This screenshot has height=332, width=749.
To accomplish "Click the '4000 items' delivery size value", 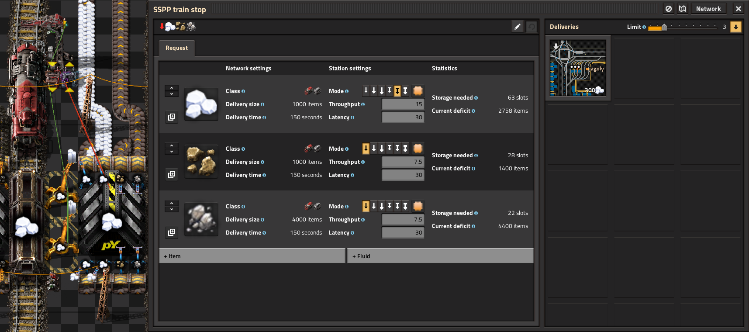I will [x=307, y=220].
